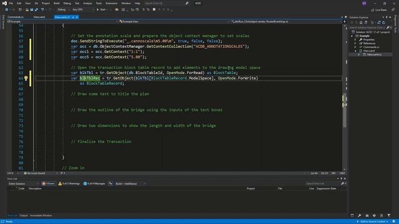Viewport: 399px width, 224px height.
Task: Click the title bar search magnifier icon
Action: (x=187, y=3)
